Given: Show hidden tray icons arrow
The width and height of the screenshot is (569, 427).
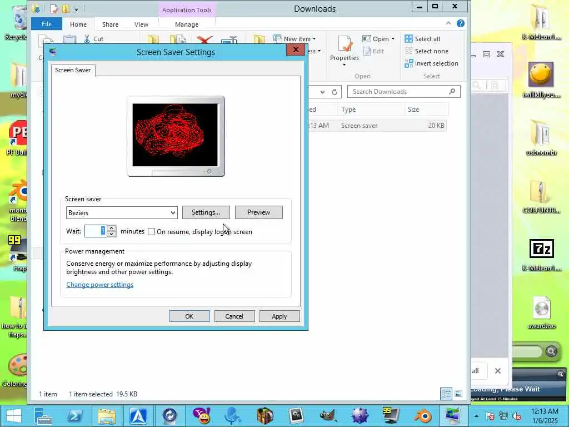Looking at the screenshot, I should [x=476, y=416].
